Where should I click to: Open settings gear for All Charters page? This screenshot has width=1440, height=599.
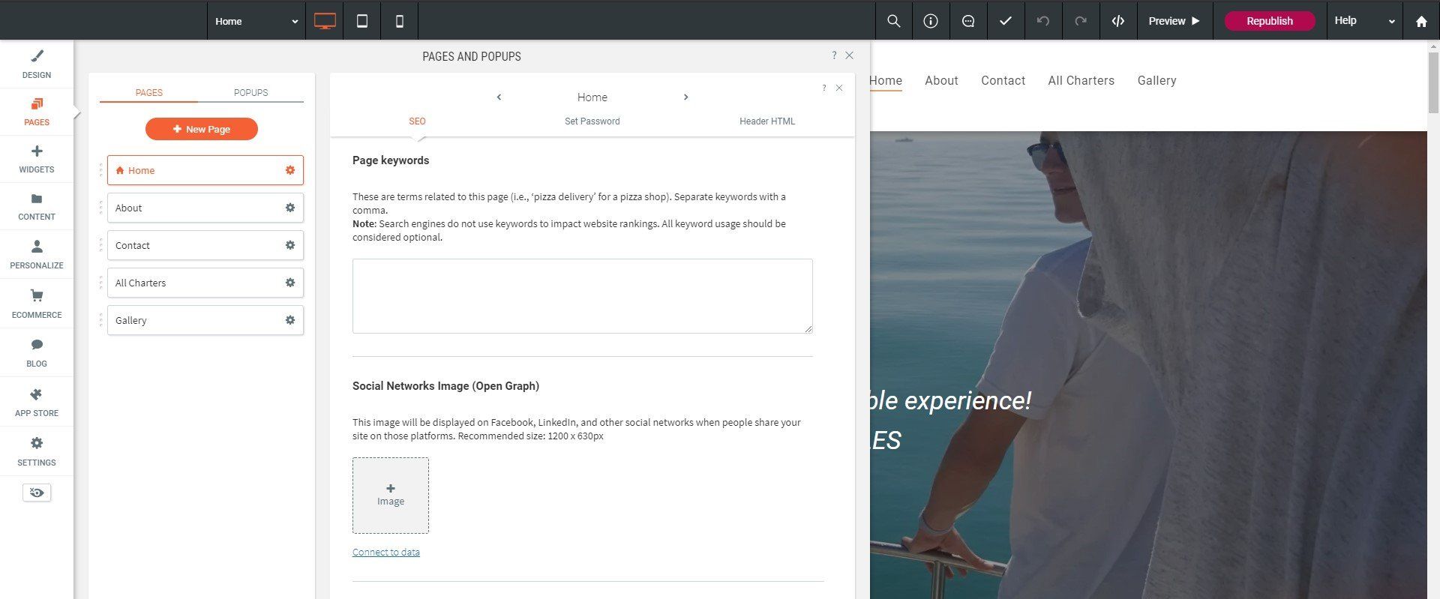point(290,283)
